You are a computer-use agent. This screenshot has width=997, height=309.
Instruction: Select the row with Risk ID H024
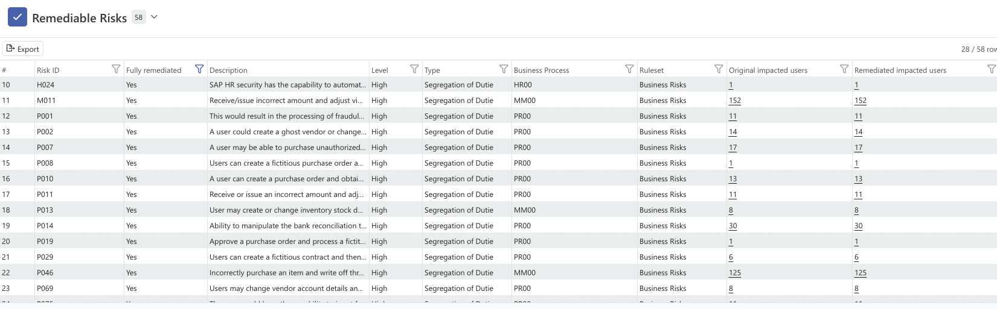tap(45, 85)
